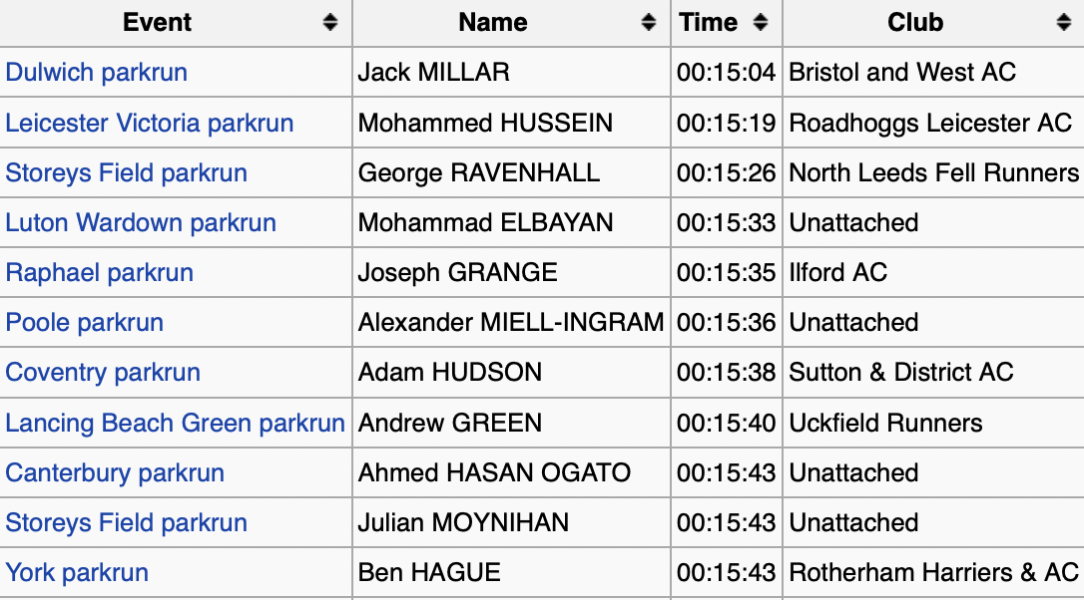Open Leicester Victoria parkrun link
Viewport: 1084px width, 600px height.
click(x=150, y=123)
